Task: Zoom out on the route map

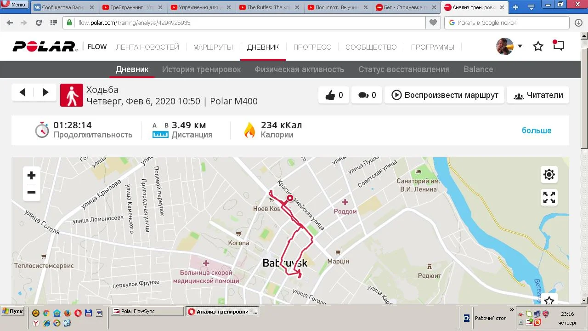Action: (32, 192)
